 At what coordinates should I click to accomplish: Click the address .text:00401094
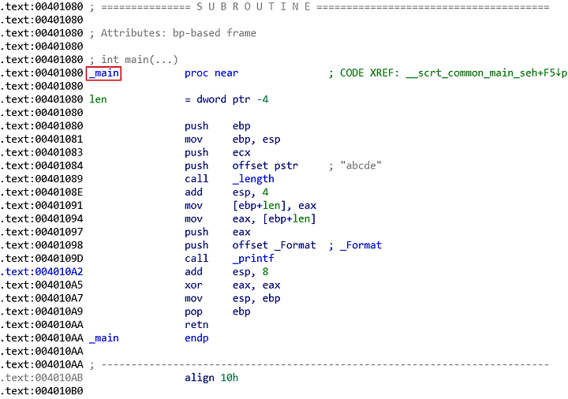pos(42,218)
